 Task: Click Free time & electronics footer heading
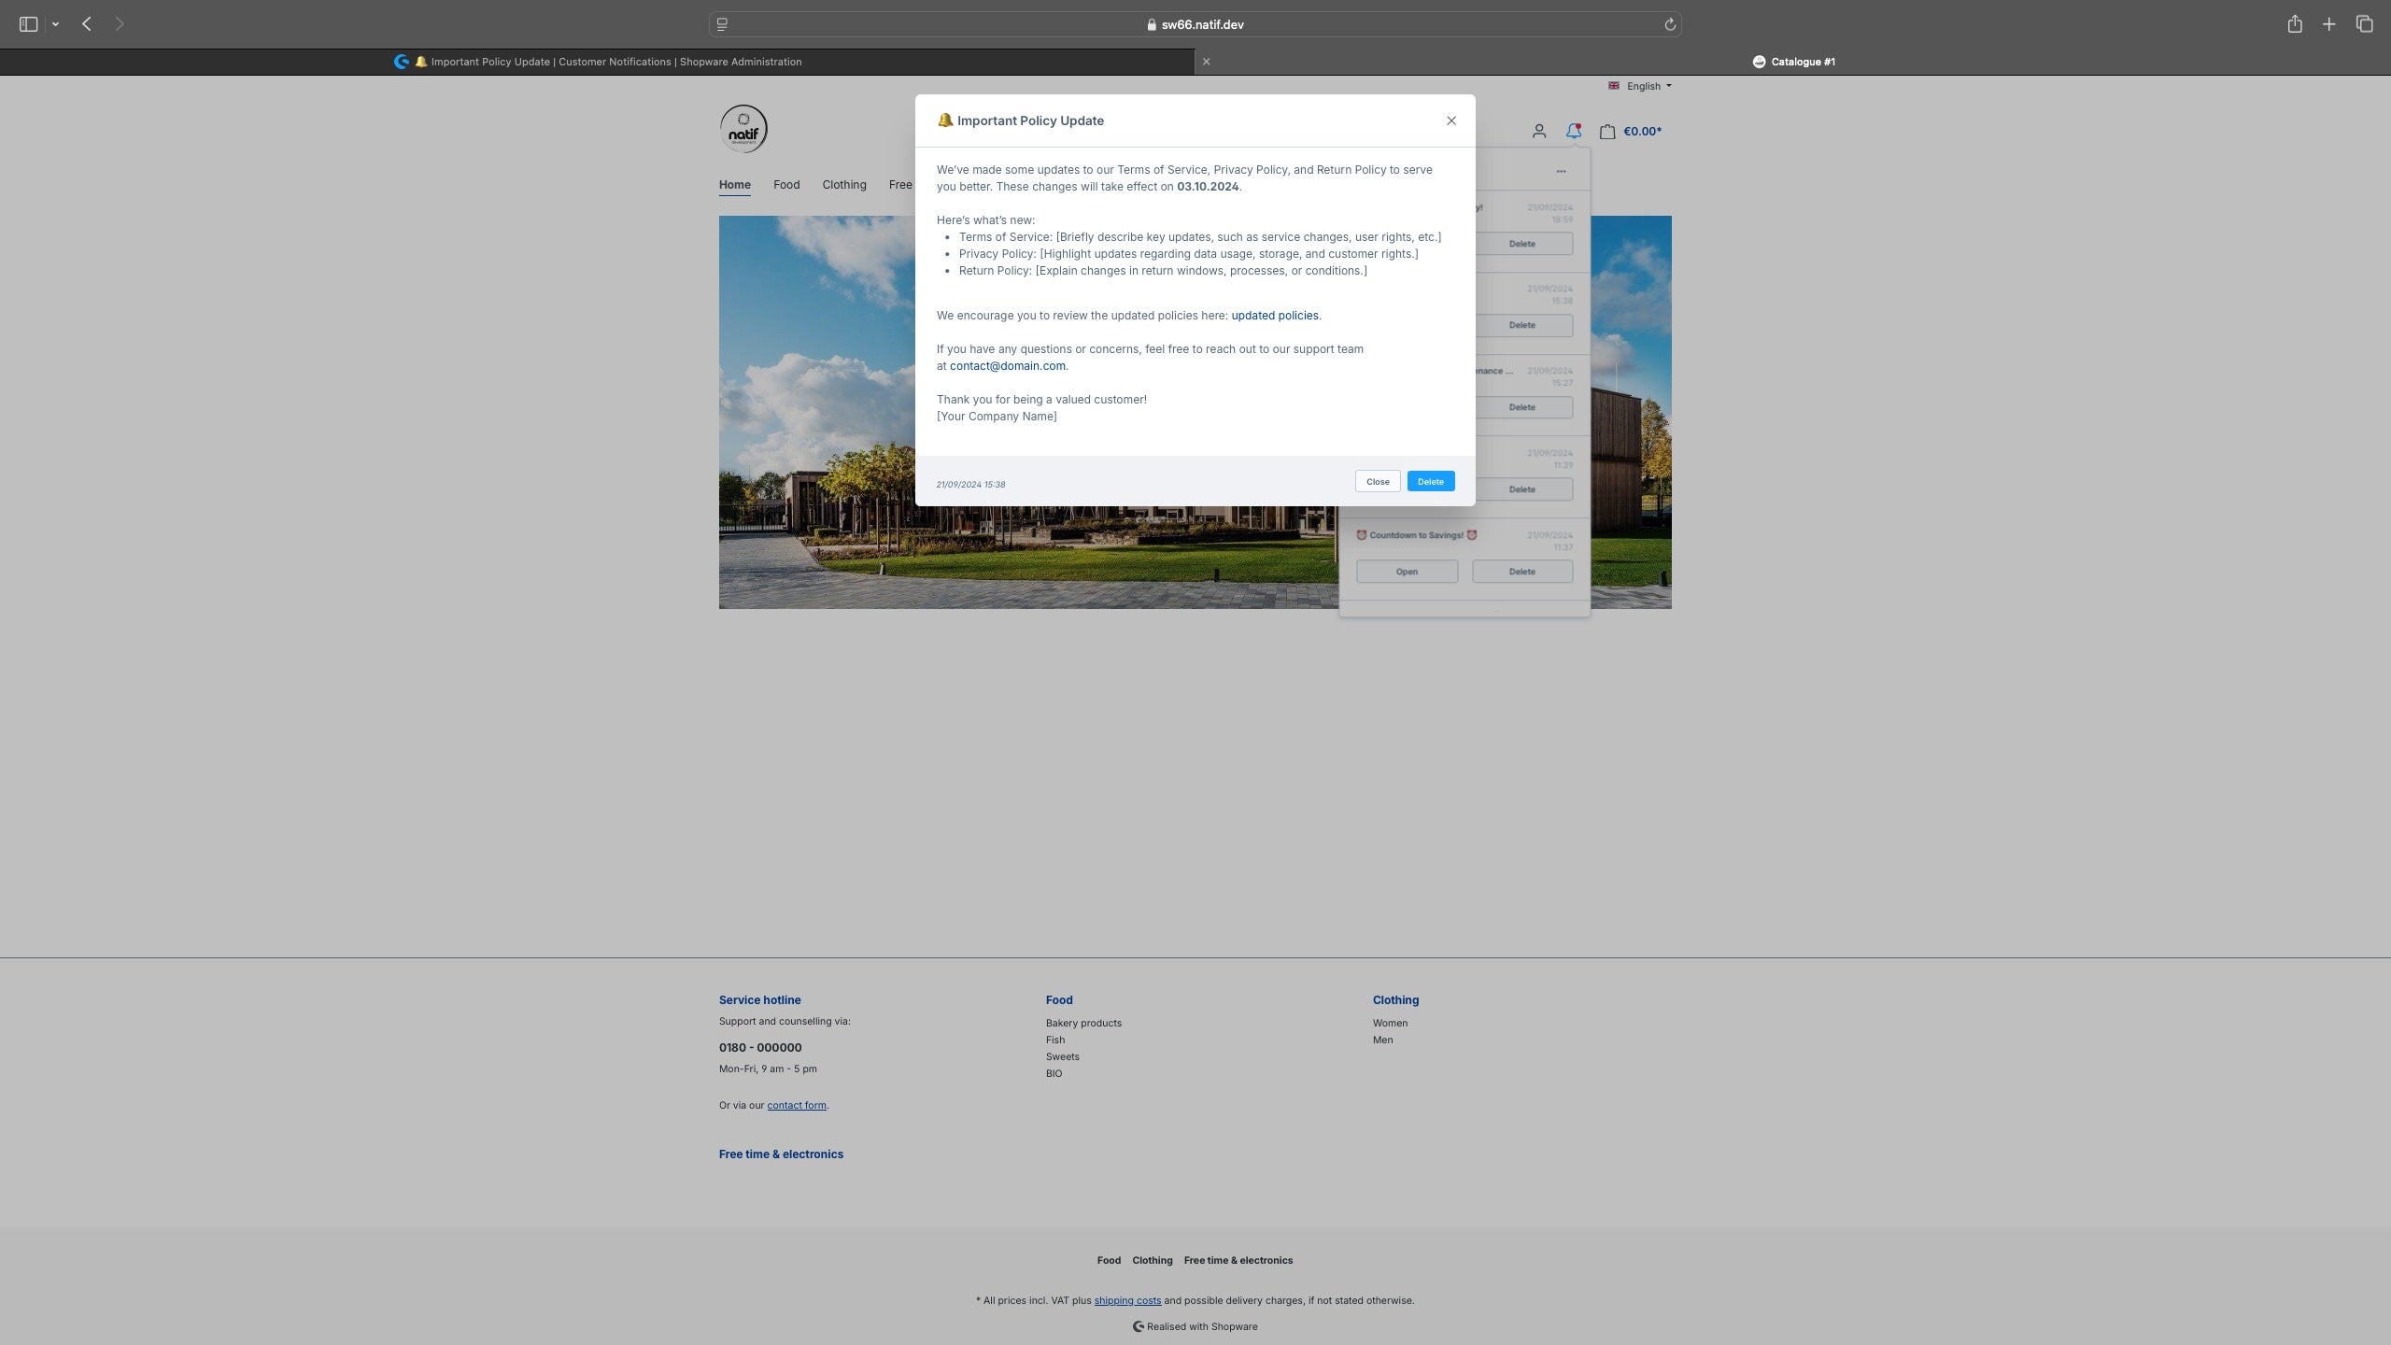pos(781,1154)
